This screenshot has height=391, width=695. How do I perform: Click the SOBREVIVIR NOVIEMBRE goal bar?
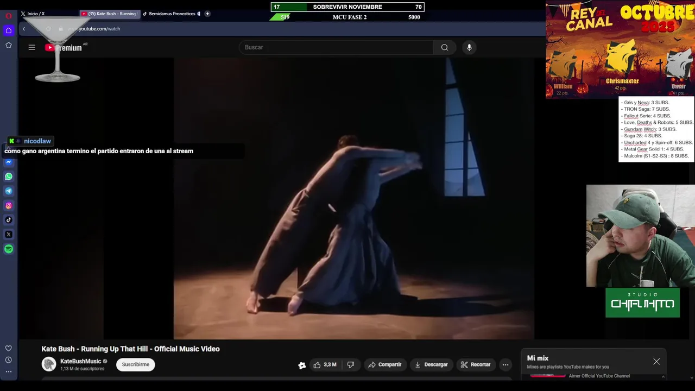347,7
